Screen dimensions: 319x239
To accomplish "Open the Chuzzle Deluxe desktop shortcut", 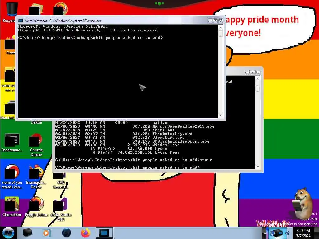I will 36,145.
